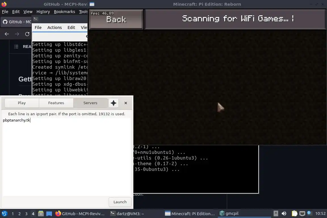Viewport: 327px width, 218px height.
Task: Activate dartz@VM3 terminal taskbar entry
Action: (127, 213)
